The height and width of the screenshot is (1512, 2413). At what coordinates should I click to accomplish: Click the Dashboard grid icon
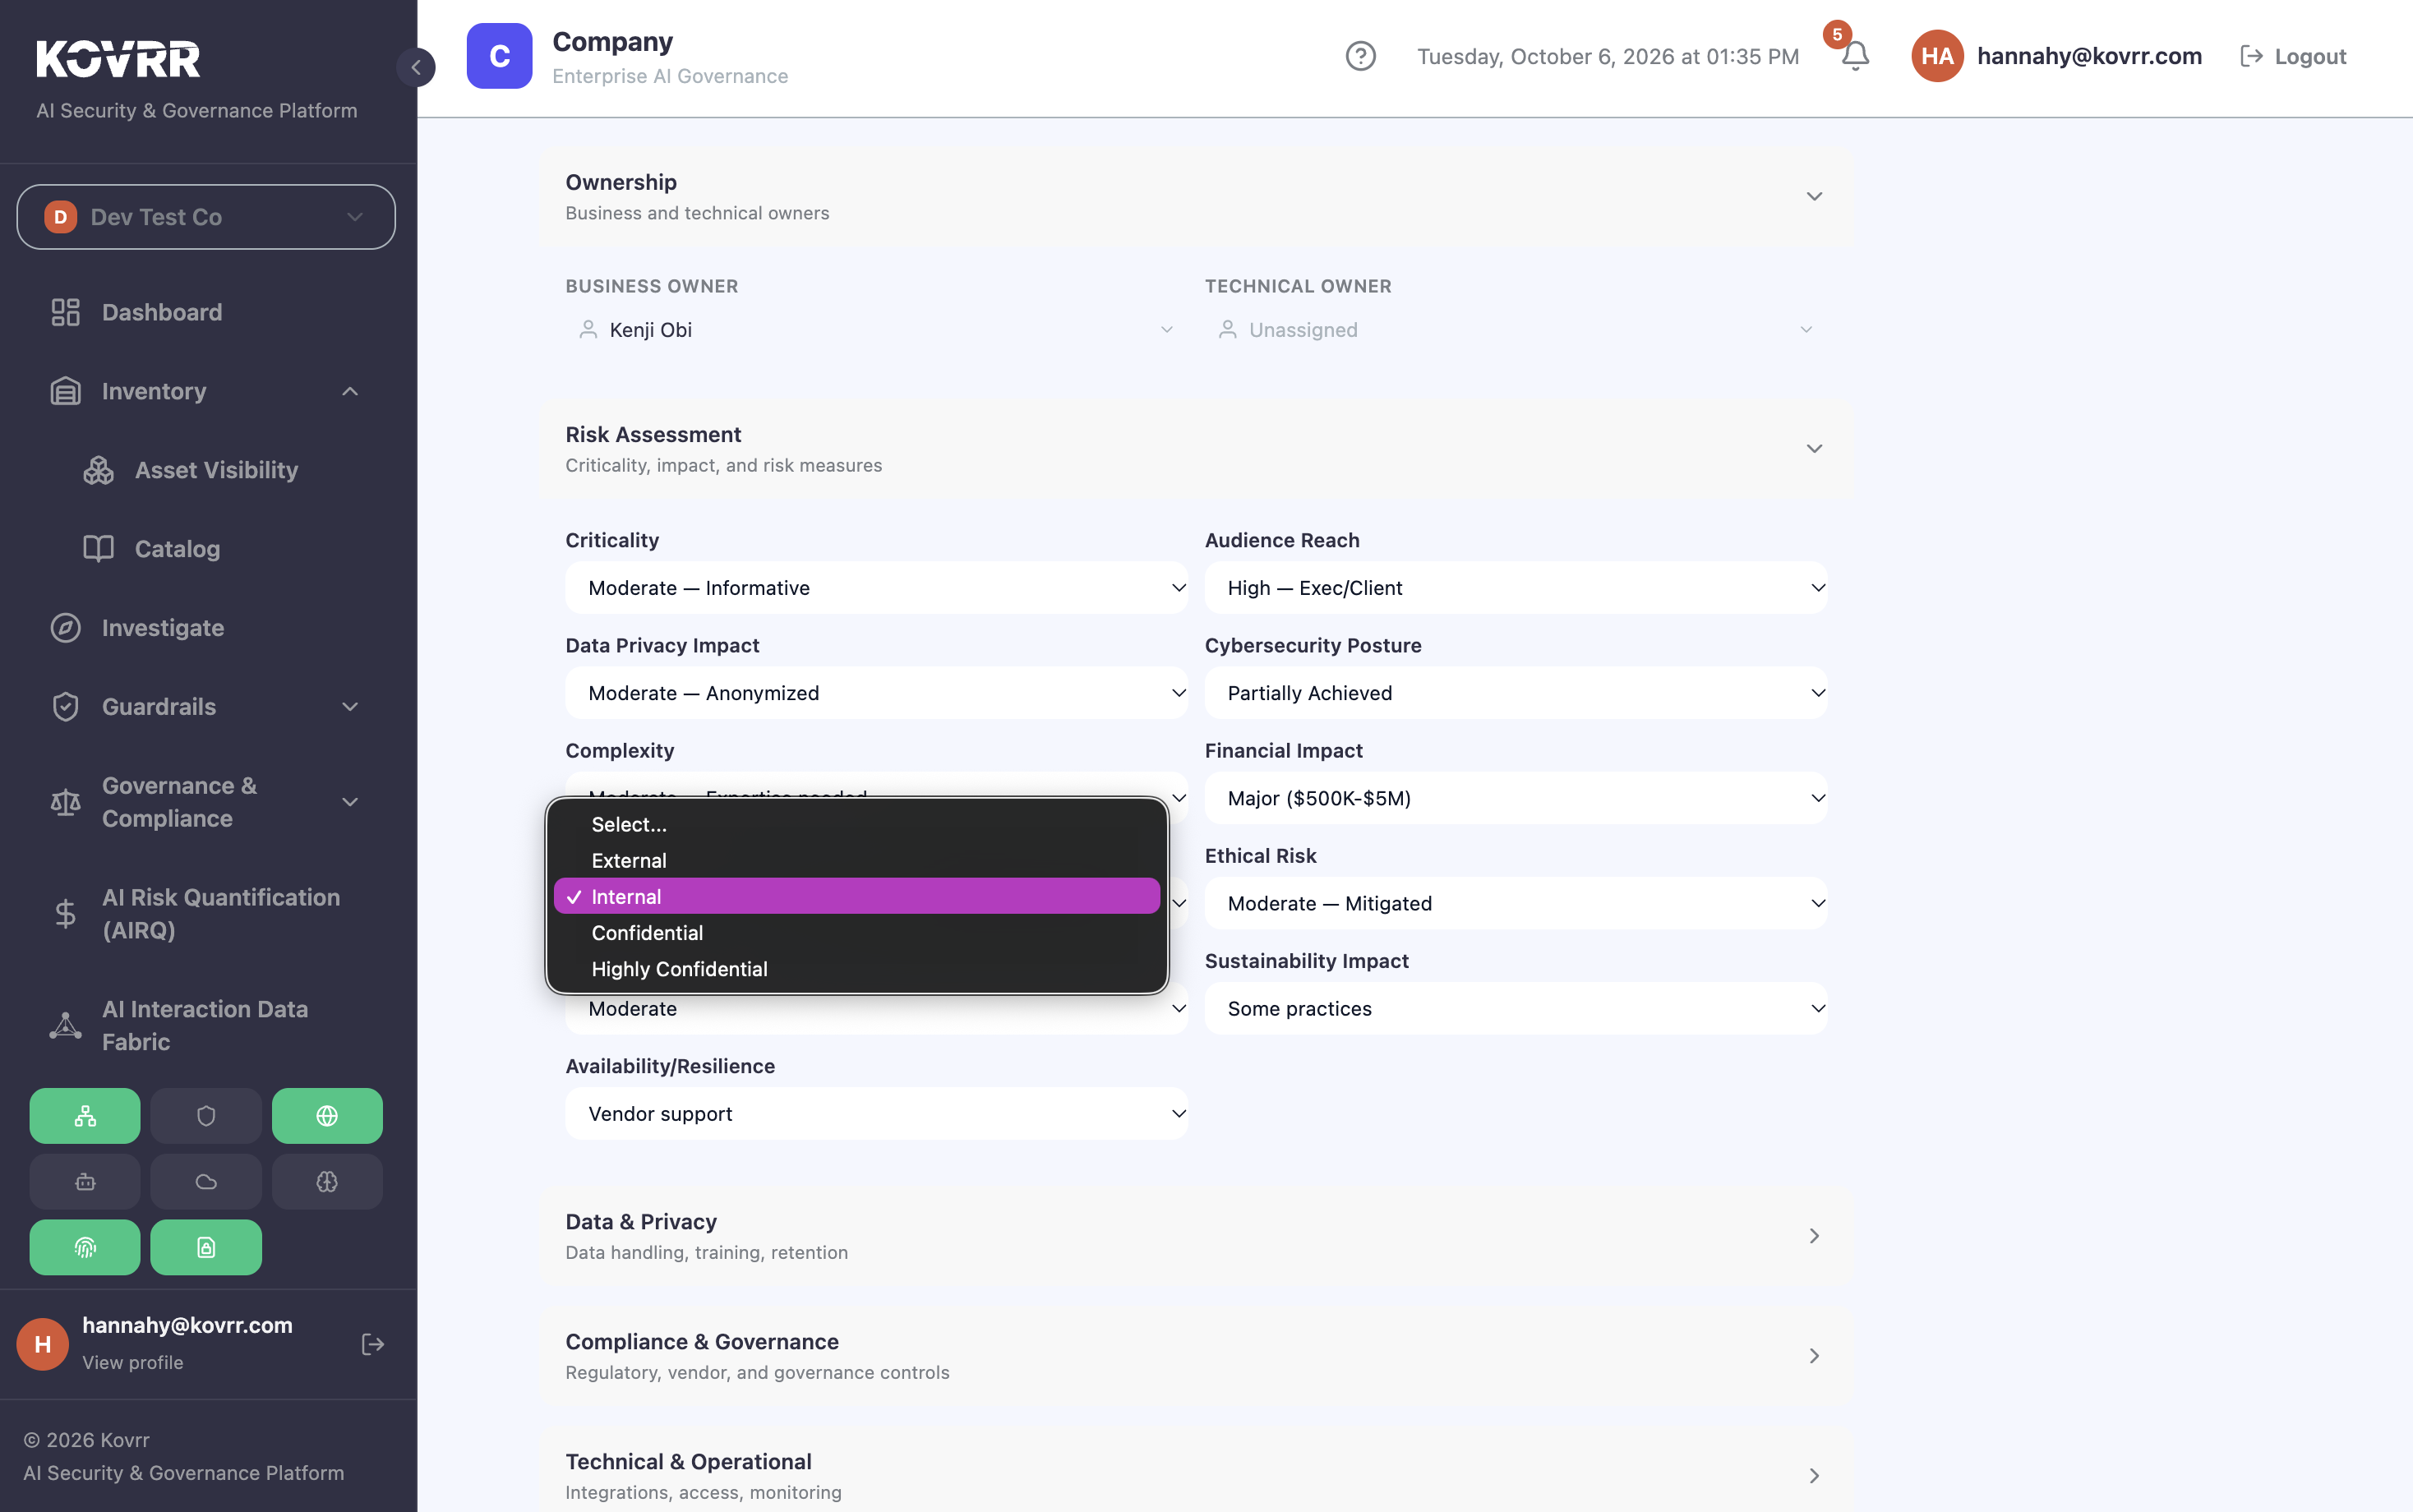[66, 312]
